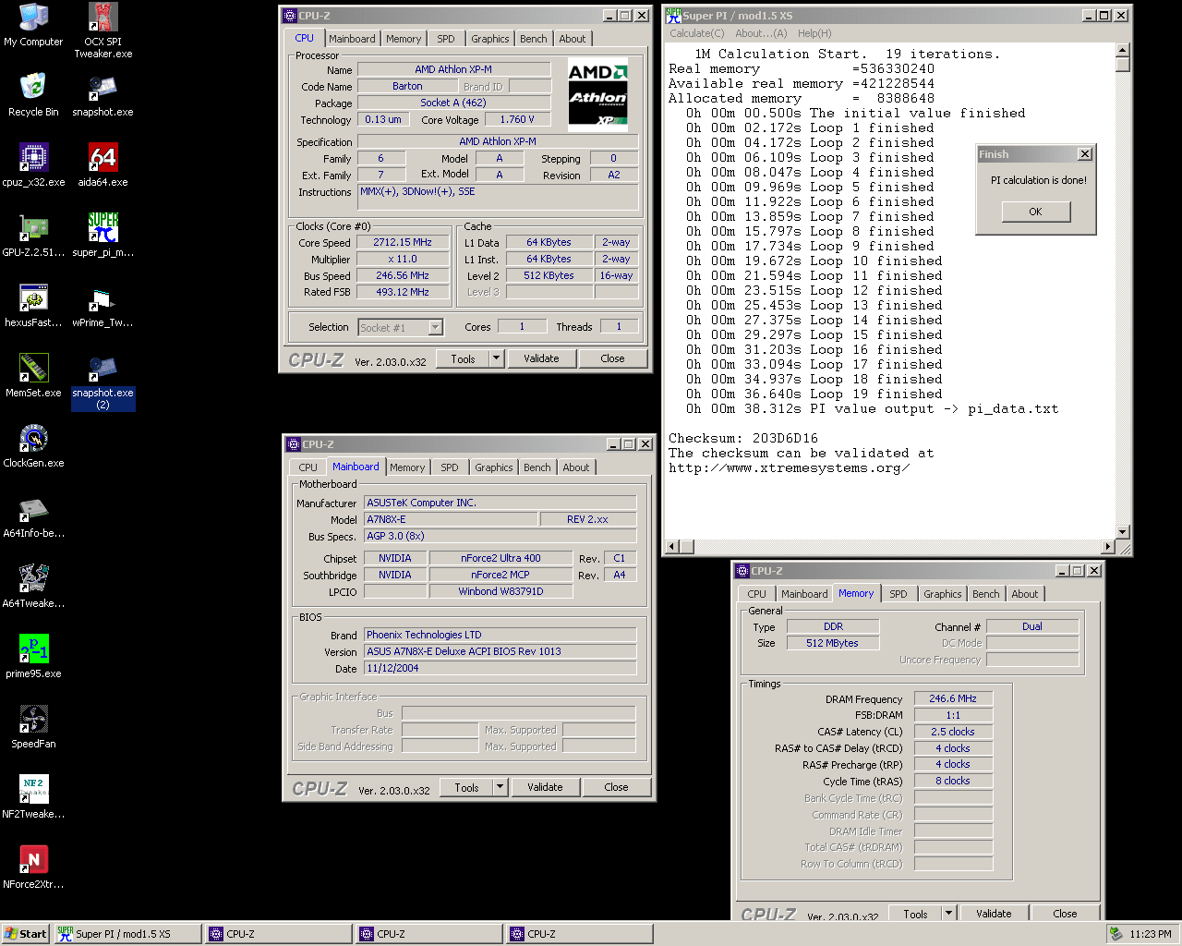Expand Tools dropdown arrow in Mainboard window
Screen dimensions: 1182x946
tap(500, 787)
